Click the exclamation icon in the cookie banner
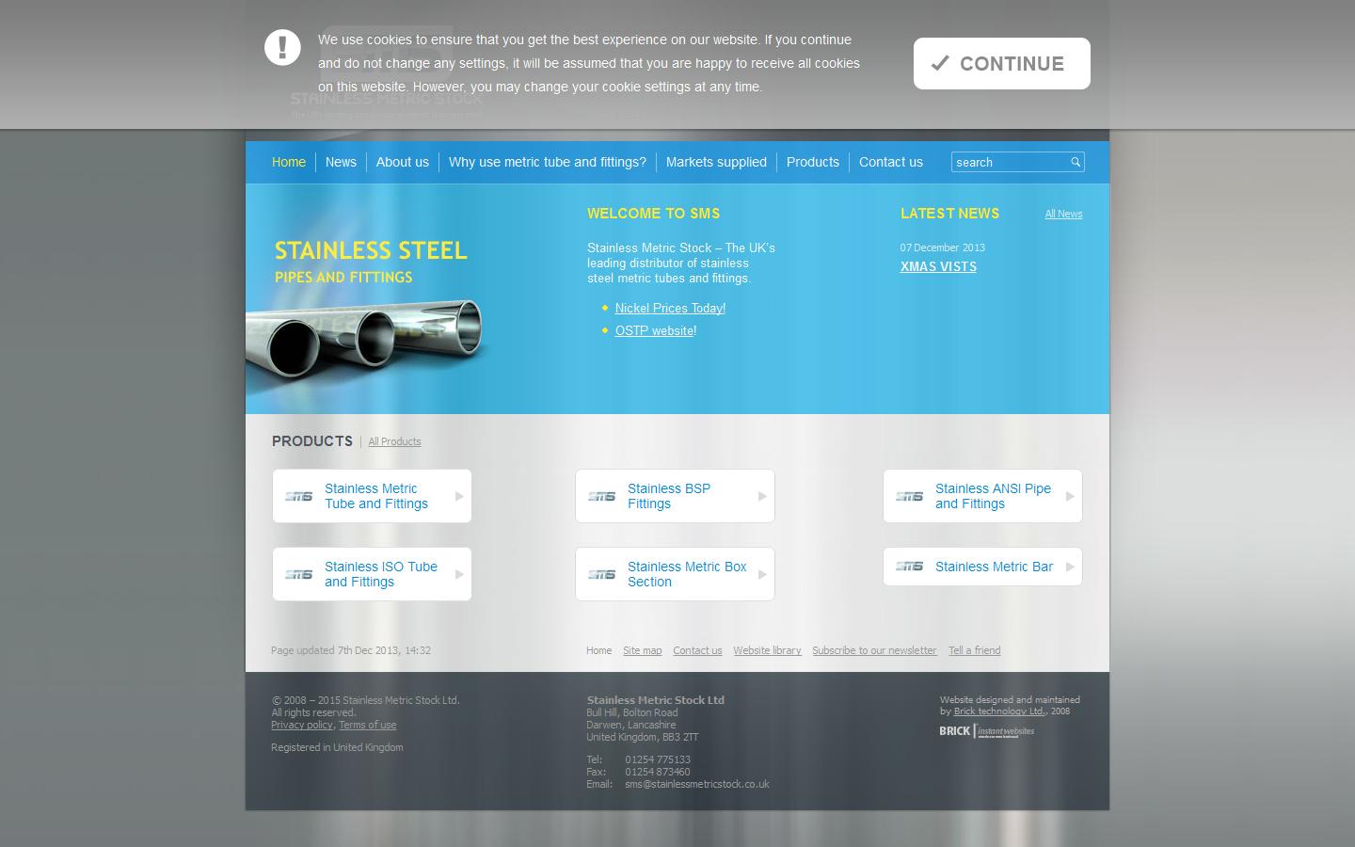Viewport: 1355px width, 847px height. click(x=282, y=47)
